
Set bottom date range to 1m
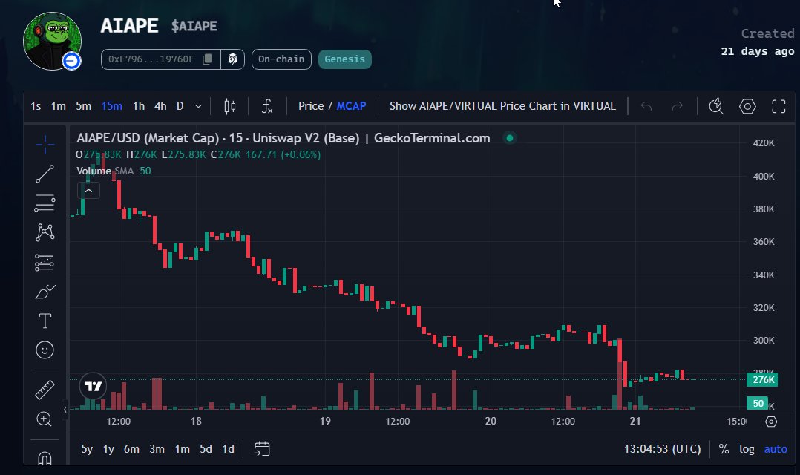[182, 449]
